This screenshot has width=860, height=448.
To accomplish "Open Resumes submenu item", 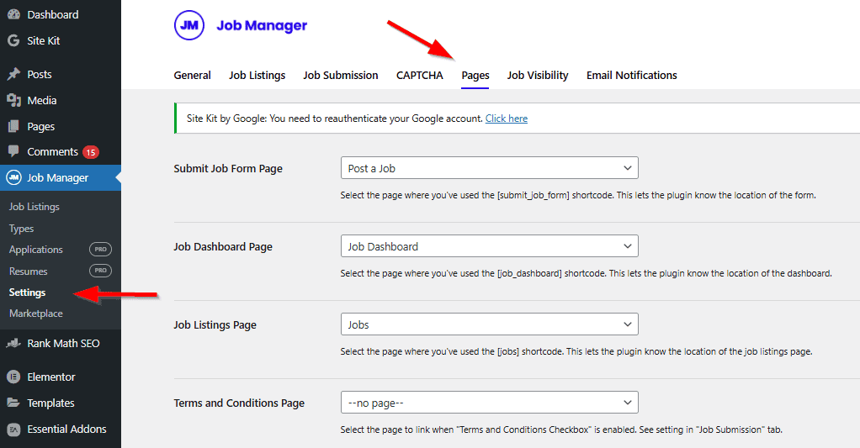I will click(28, 271).
